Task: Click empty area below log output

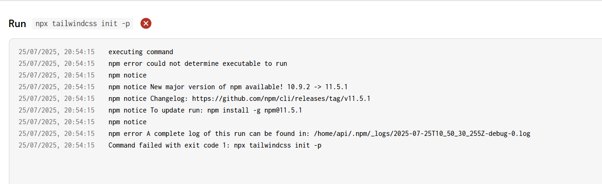Action: point(304,168)
